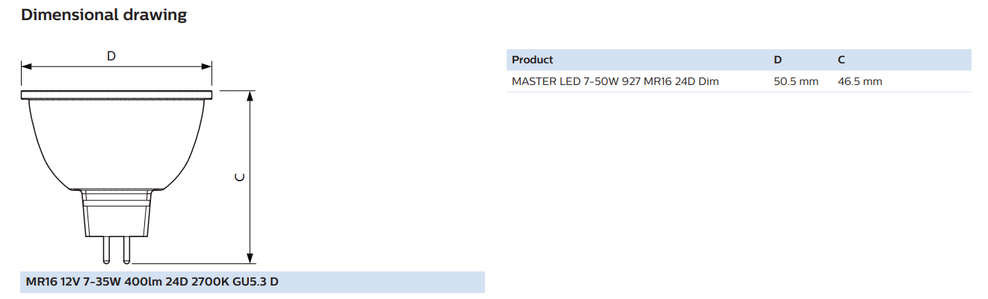Image resolution: width=988 pixels, height=299 pixels.
Task: Click the 50.5 mm value cell
Action: coord(796,81)
